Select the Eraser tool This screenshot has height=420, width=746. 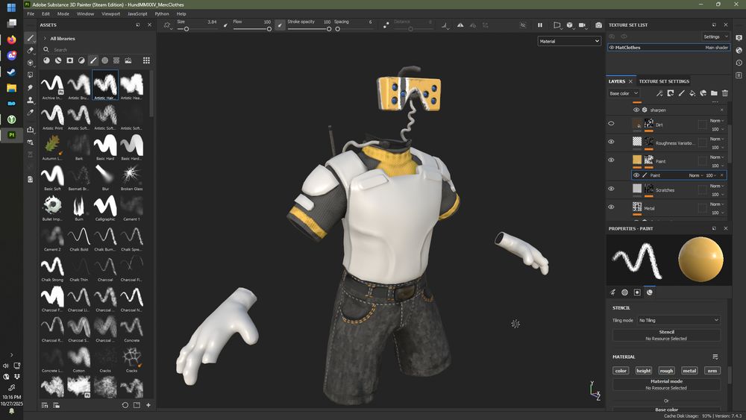click(x=30, y=51)
